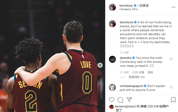Open deandre's profile avatar

pos(112,59)
